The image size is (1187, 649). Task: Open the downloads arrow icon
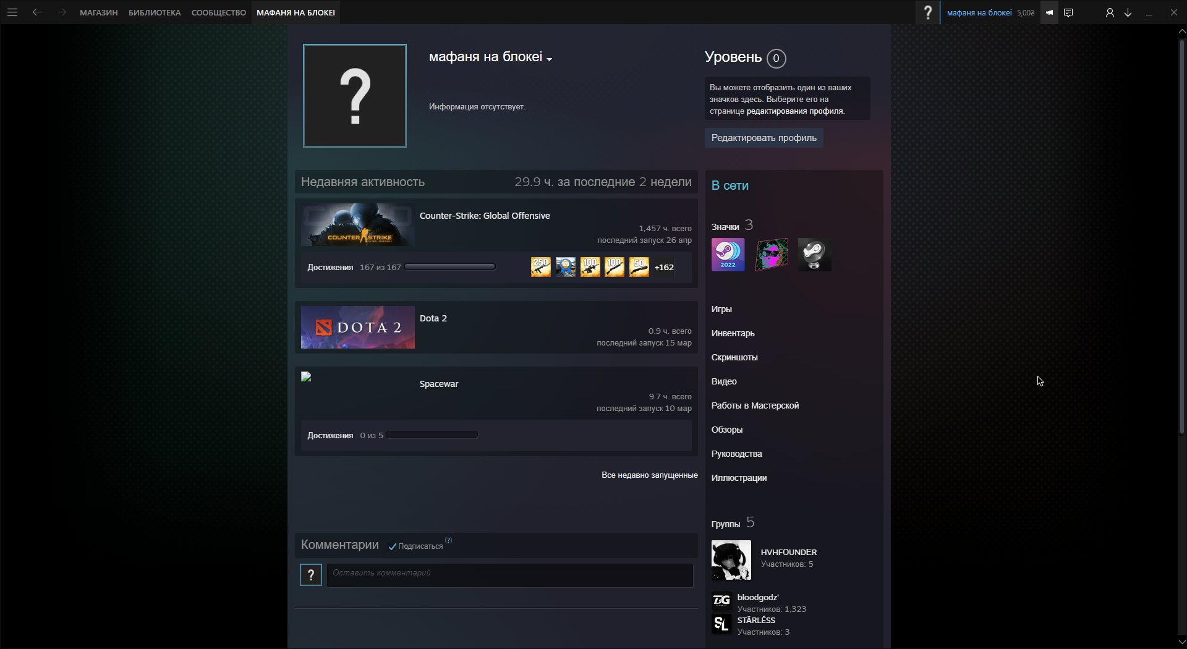click(x=1128, y=12)
